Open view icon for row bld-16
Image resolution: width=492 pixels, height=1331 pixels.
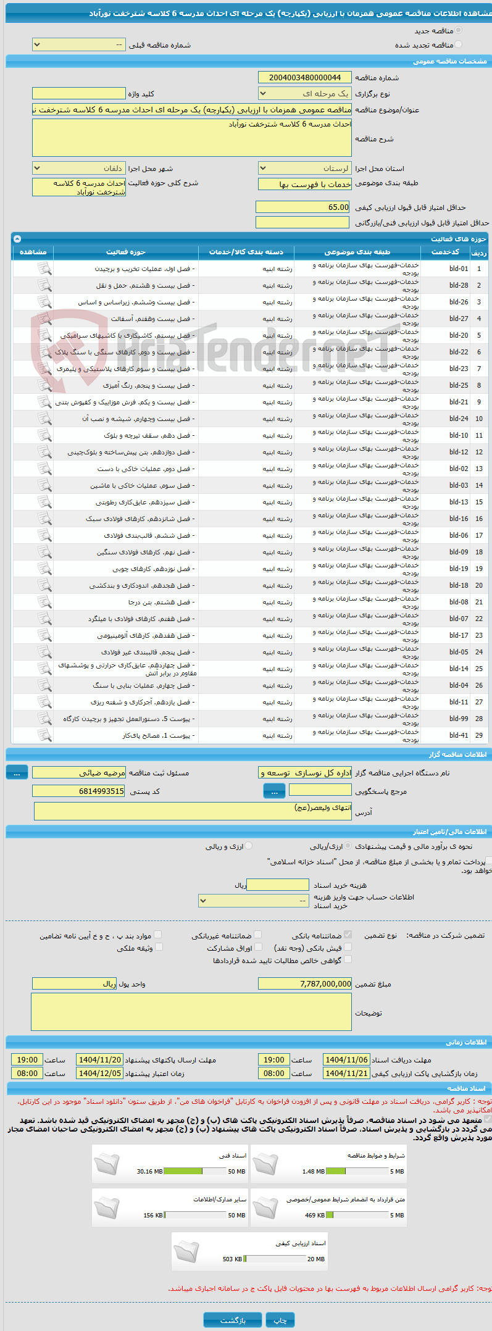(x=44, y=519)
